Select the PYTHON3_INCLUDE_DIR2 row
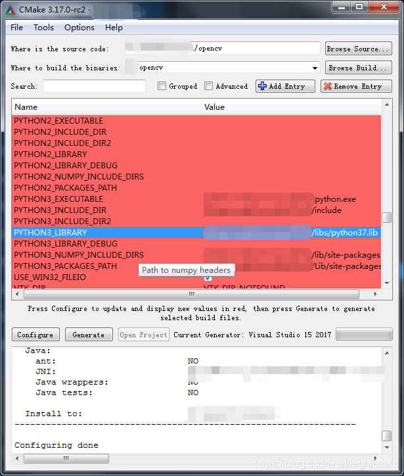 tap(196, 222)
